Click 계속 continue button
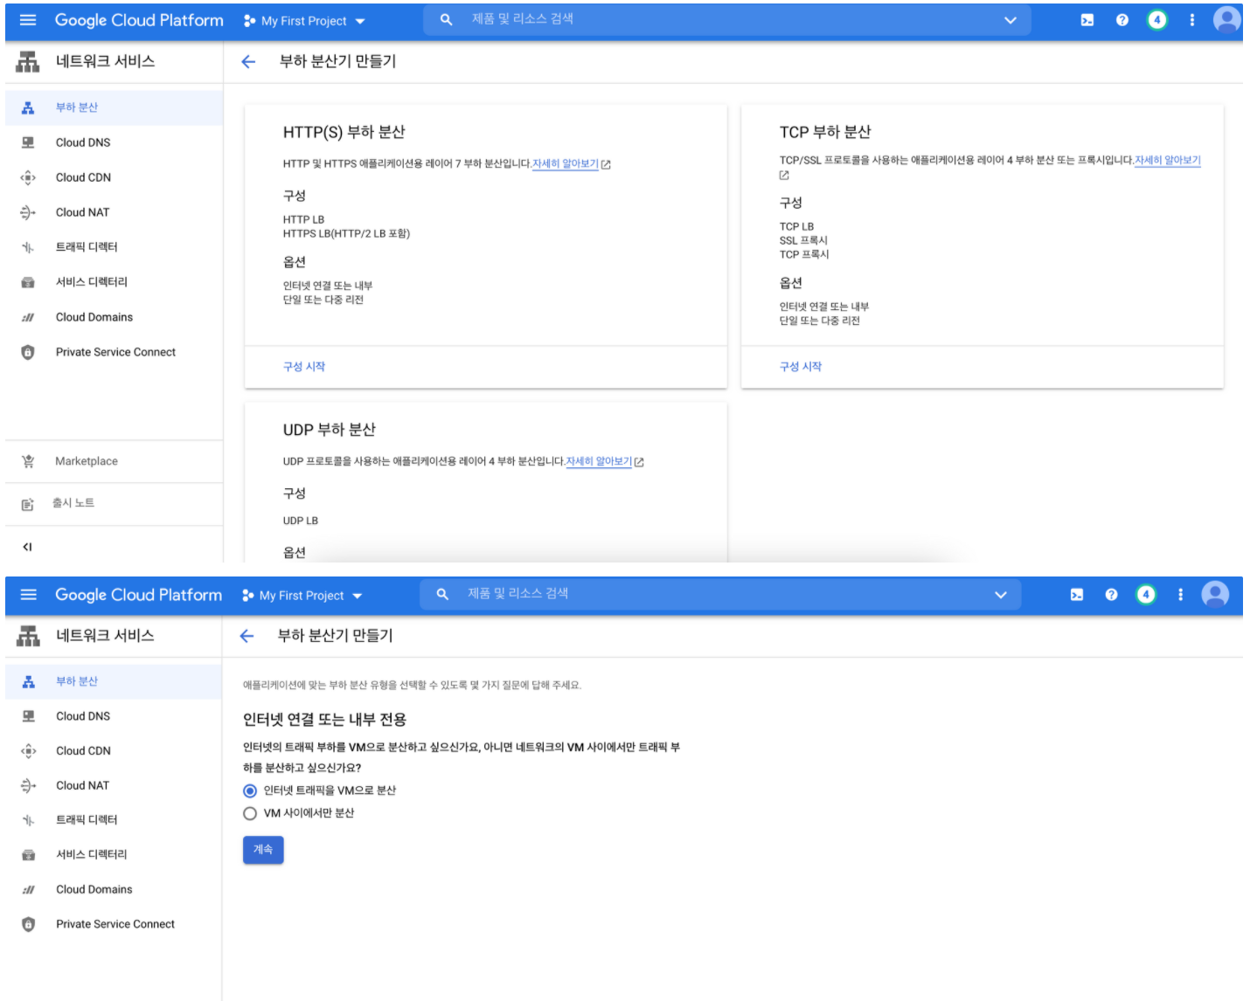Screen dimensions: 1250x1001 point(263,850)
